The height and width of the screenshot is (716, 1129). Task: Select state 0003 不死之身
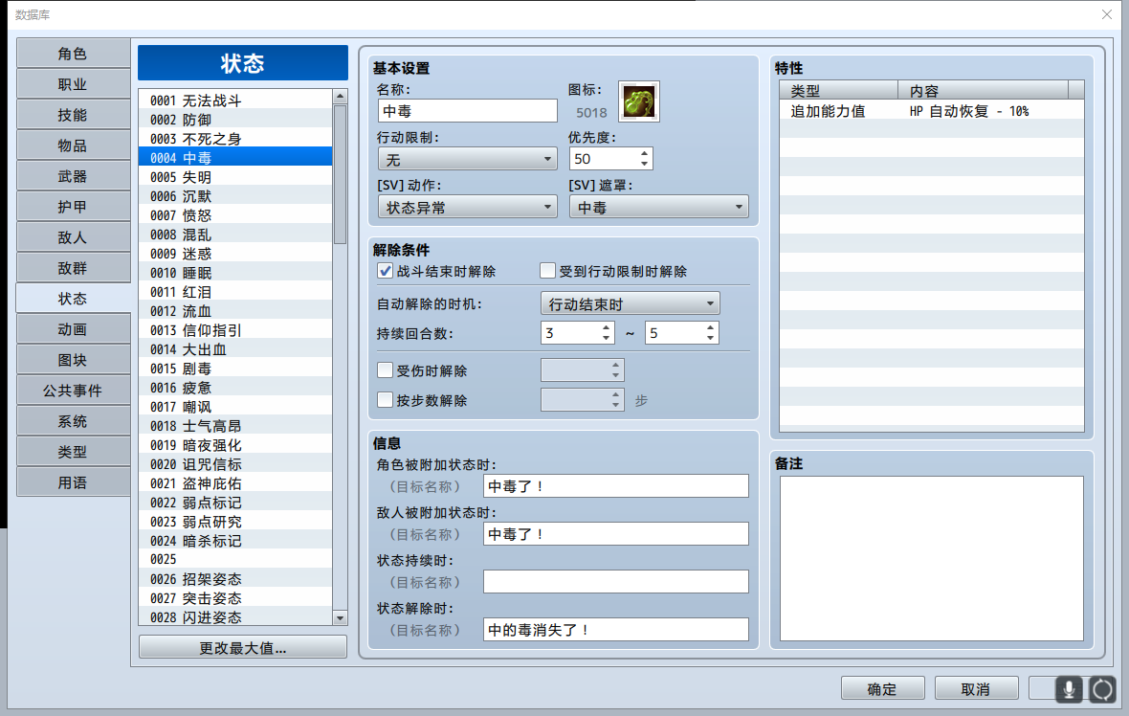point(235,139)
